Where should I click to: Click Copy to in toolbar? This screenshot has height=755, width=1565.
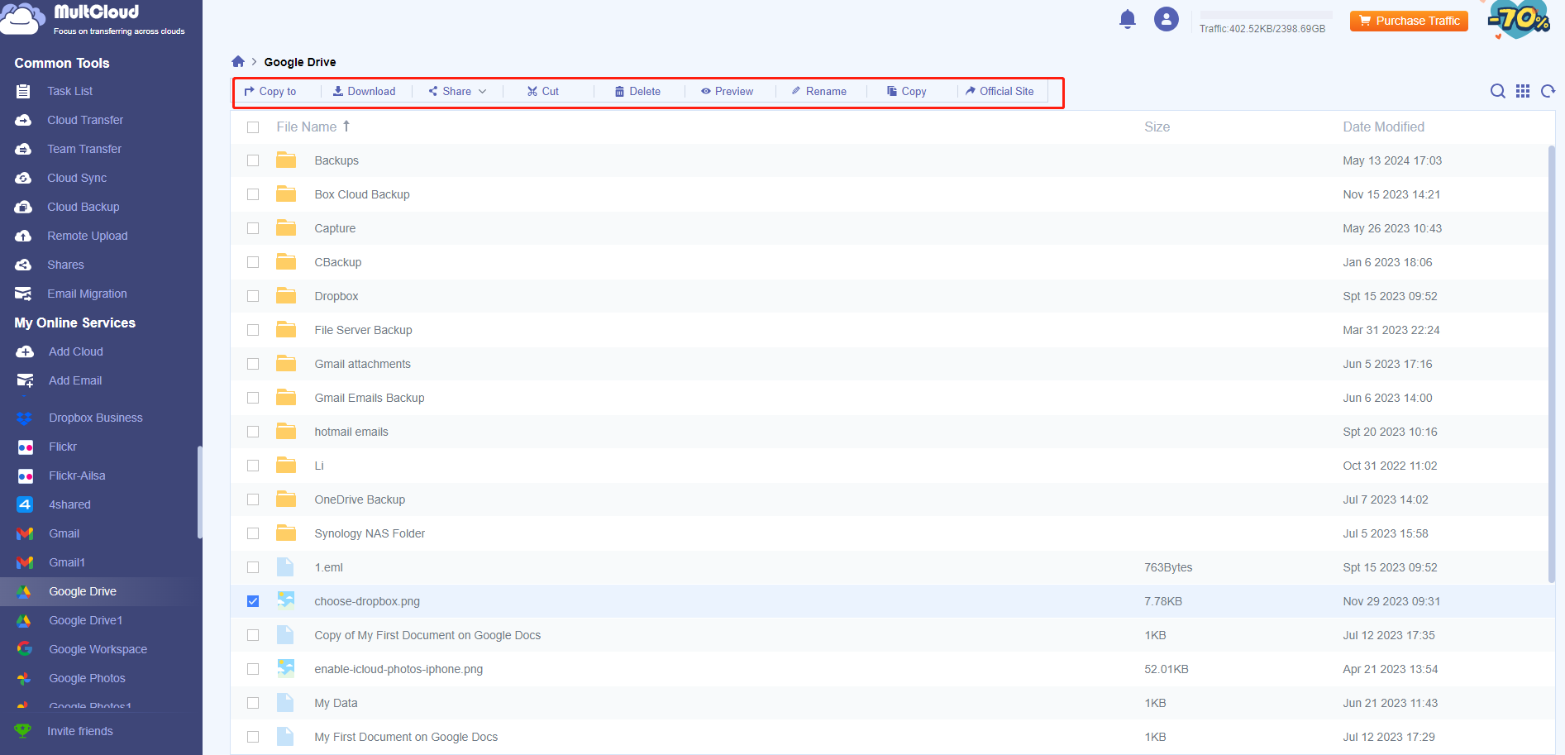270,91
